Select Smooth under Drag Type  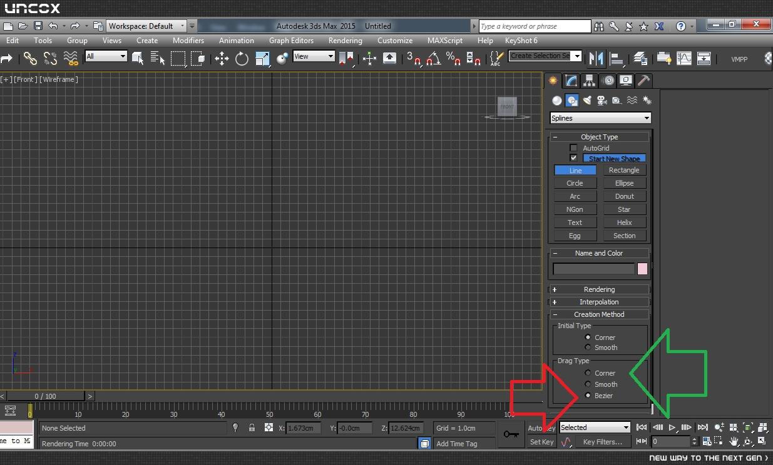point(588,384)
